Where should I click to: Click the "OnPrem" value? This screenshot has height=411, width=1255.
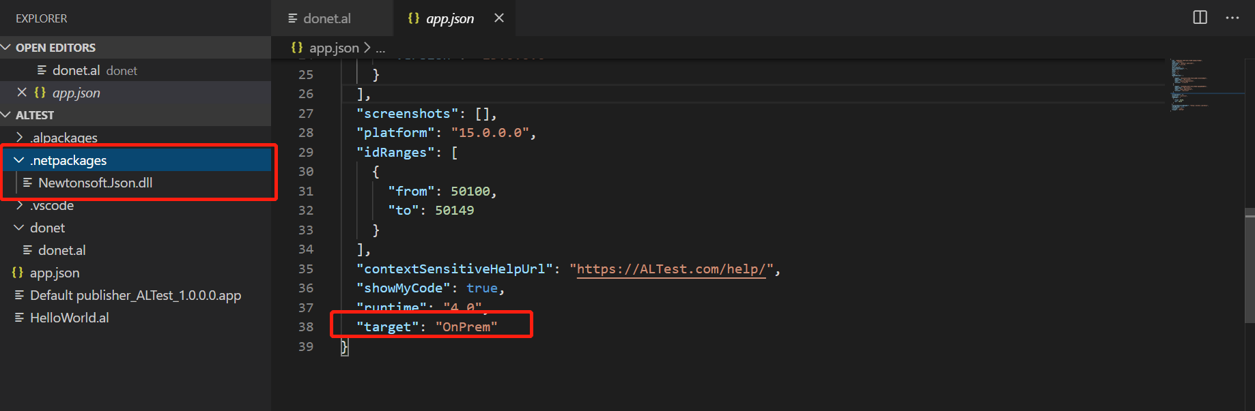tap(466, 327)
